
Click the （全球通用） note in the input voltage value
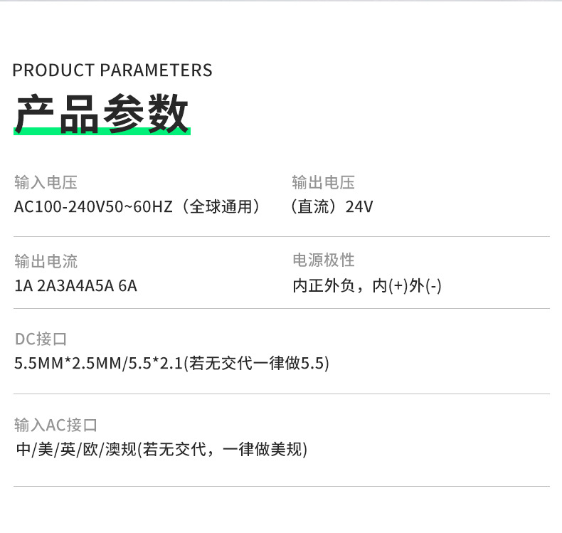221,207
